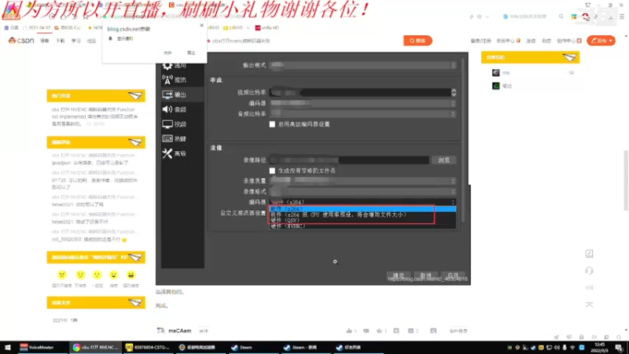This screenshot has height=354, width=629.
Task: Toggle 启用高级编码器设置 checkbox
Action: tap(272, 124)
